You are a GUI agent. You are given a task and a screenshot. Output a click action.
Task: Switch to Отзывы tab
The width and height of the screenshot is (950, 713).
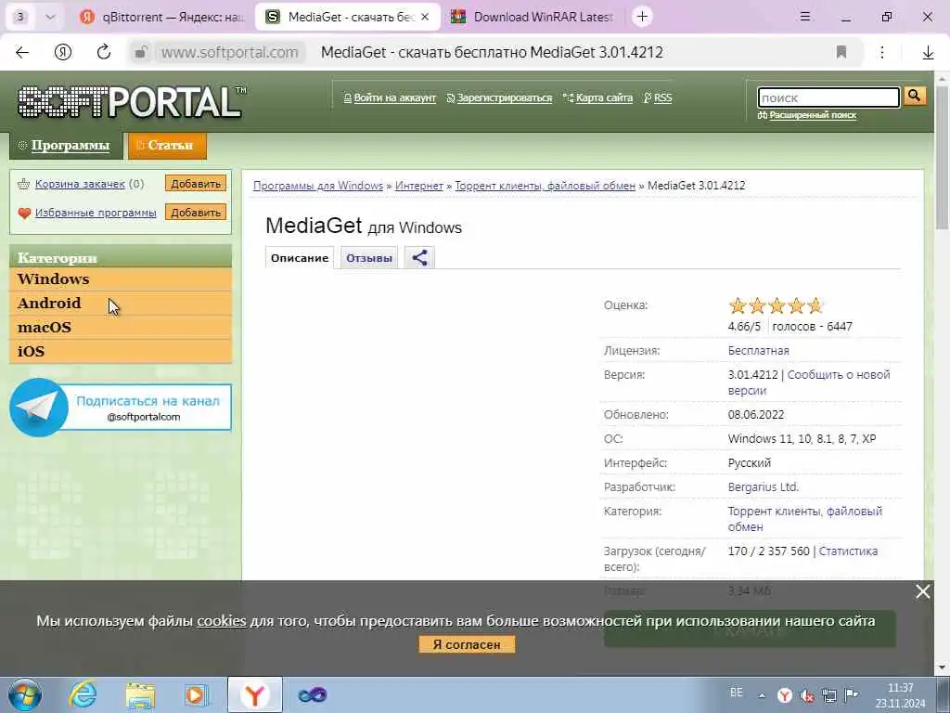point(369,258)
